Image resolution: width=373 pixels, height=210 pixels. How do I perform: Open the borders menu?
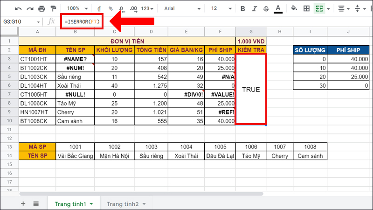307,9
